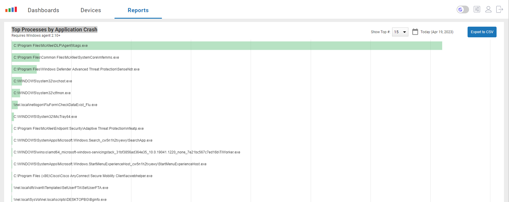The height and width of the screenshot is (202, 509).
Task: Click the mfeatp.exe process row
Action: point(78,129)
